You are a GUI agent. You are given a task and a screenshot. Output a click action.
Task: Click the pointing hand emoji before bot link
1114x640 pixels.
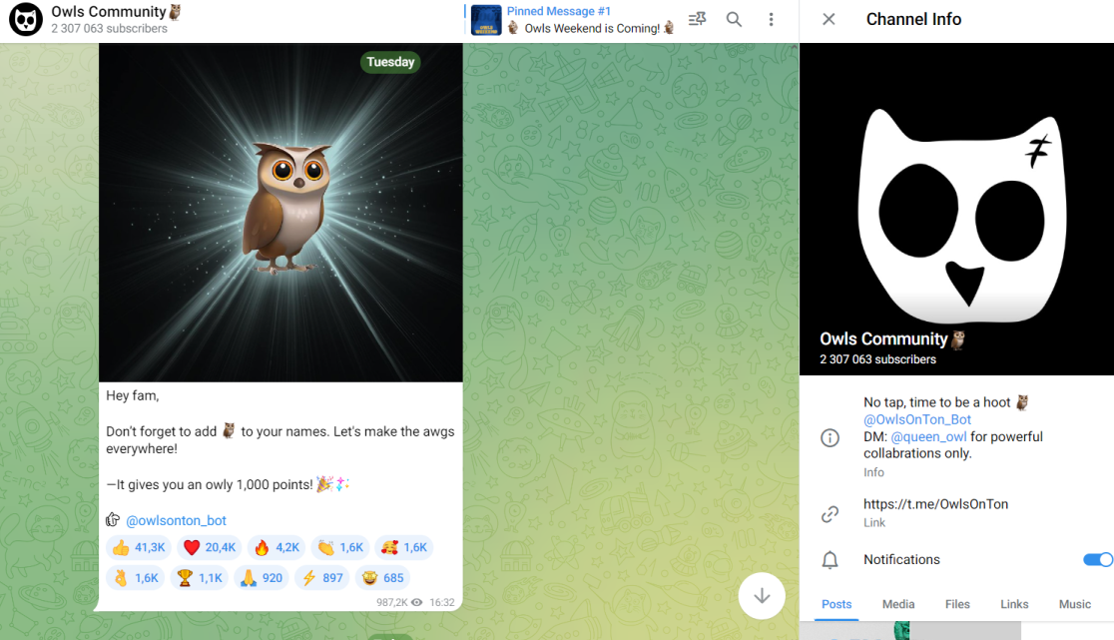113,520
